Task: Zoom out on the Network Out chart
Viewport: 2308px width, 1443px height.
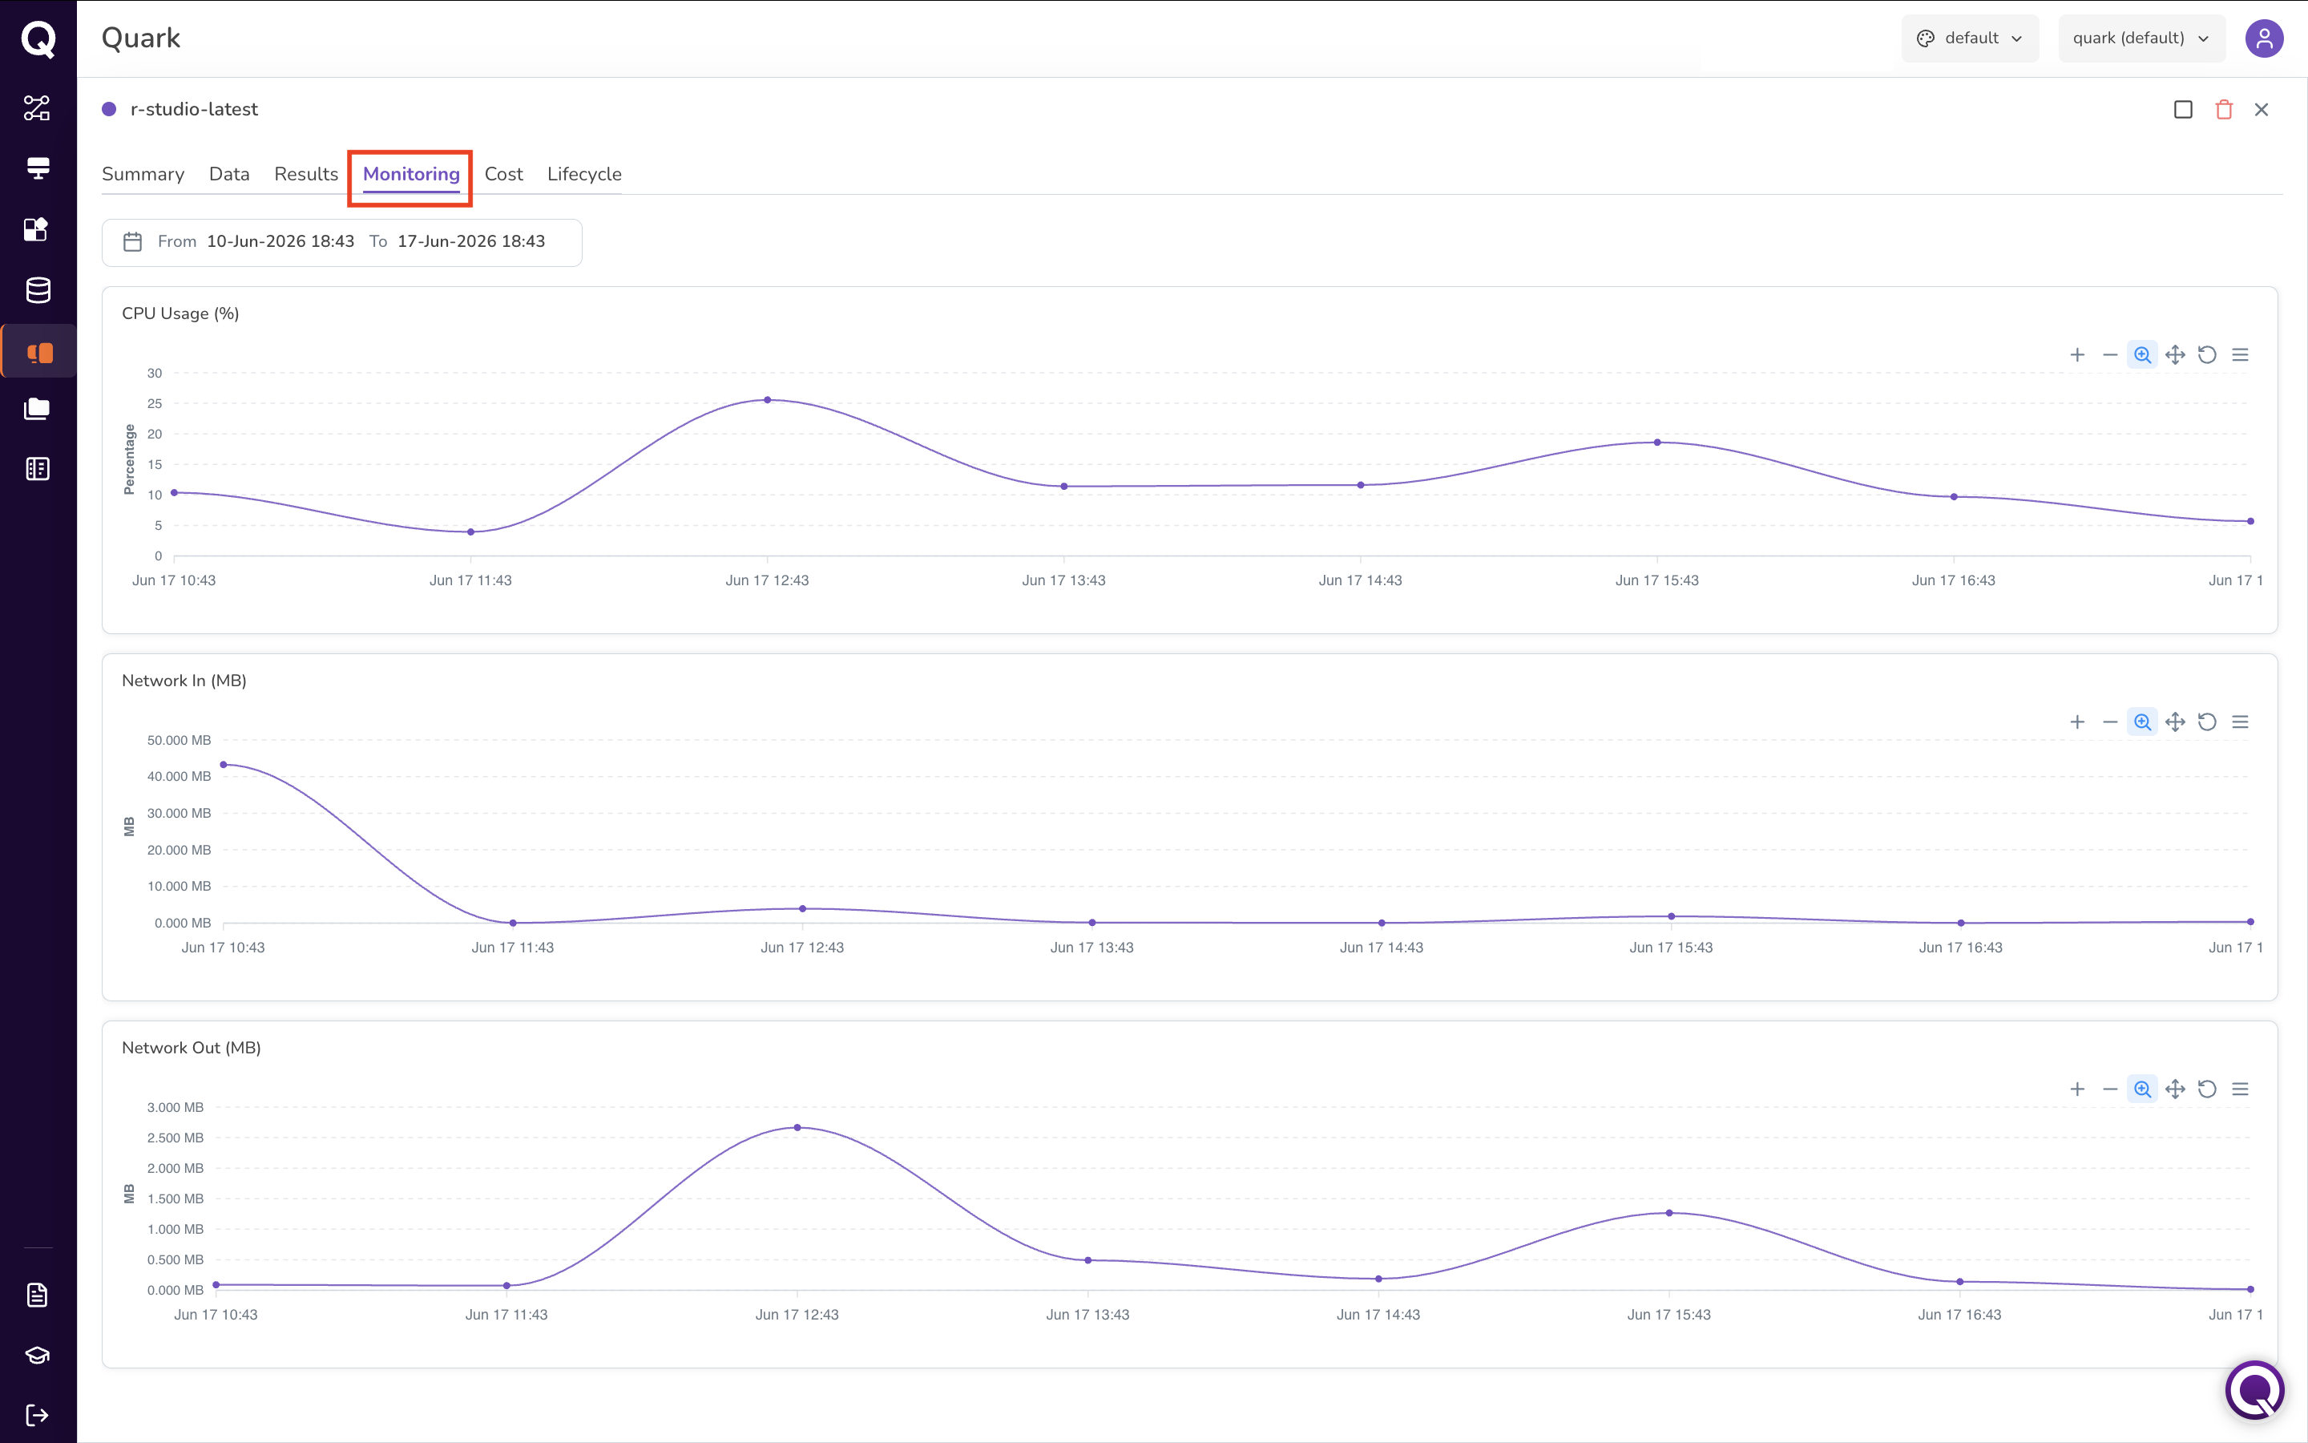Action: pyautogui.click(x=2109, y=1089)
